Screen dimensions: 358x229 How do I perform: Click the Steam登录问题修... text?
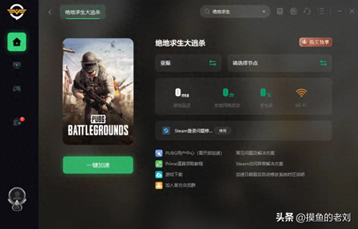tap(193, 131)
